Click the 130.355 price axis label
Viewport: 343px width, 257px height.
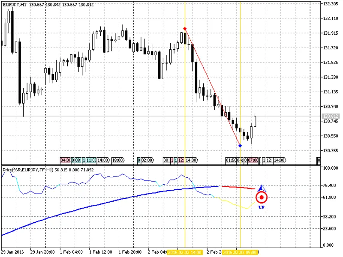point(331,151)
